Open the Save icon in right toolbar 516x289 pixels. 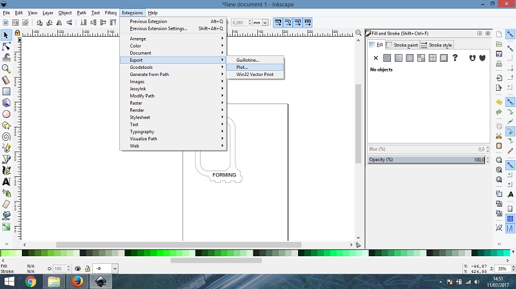pyautogui.click(x=499, y=54)
